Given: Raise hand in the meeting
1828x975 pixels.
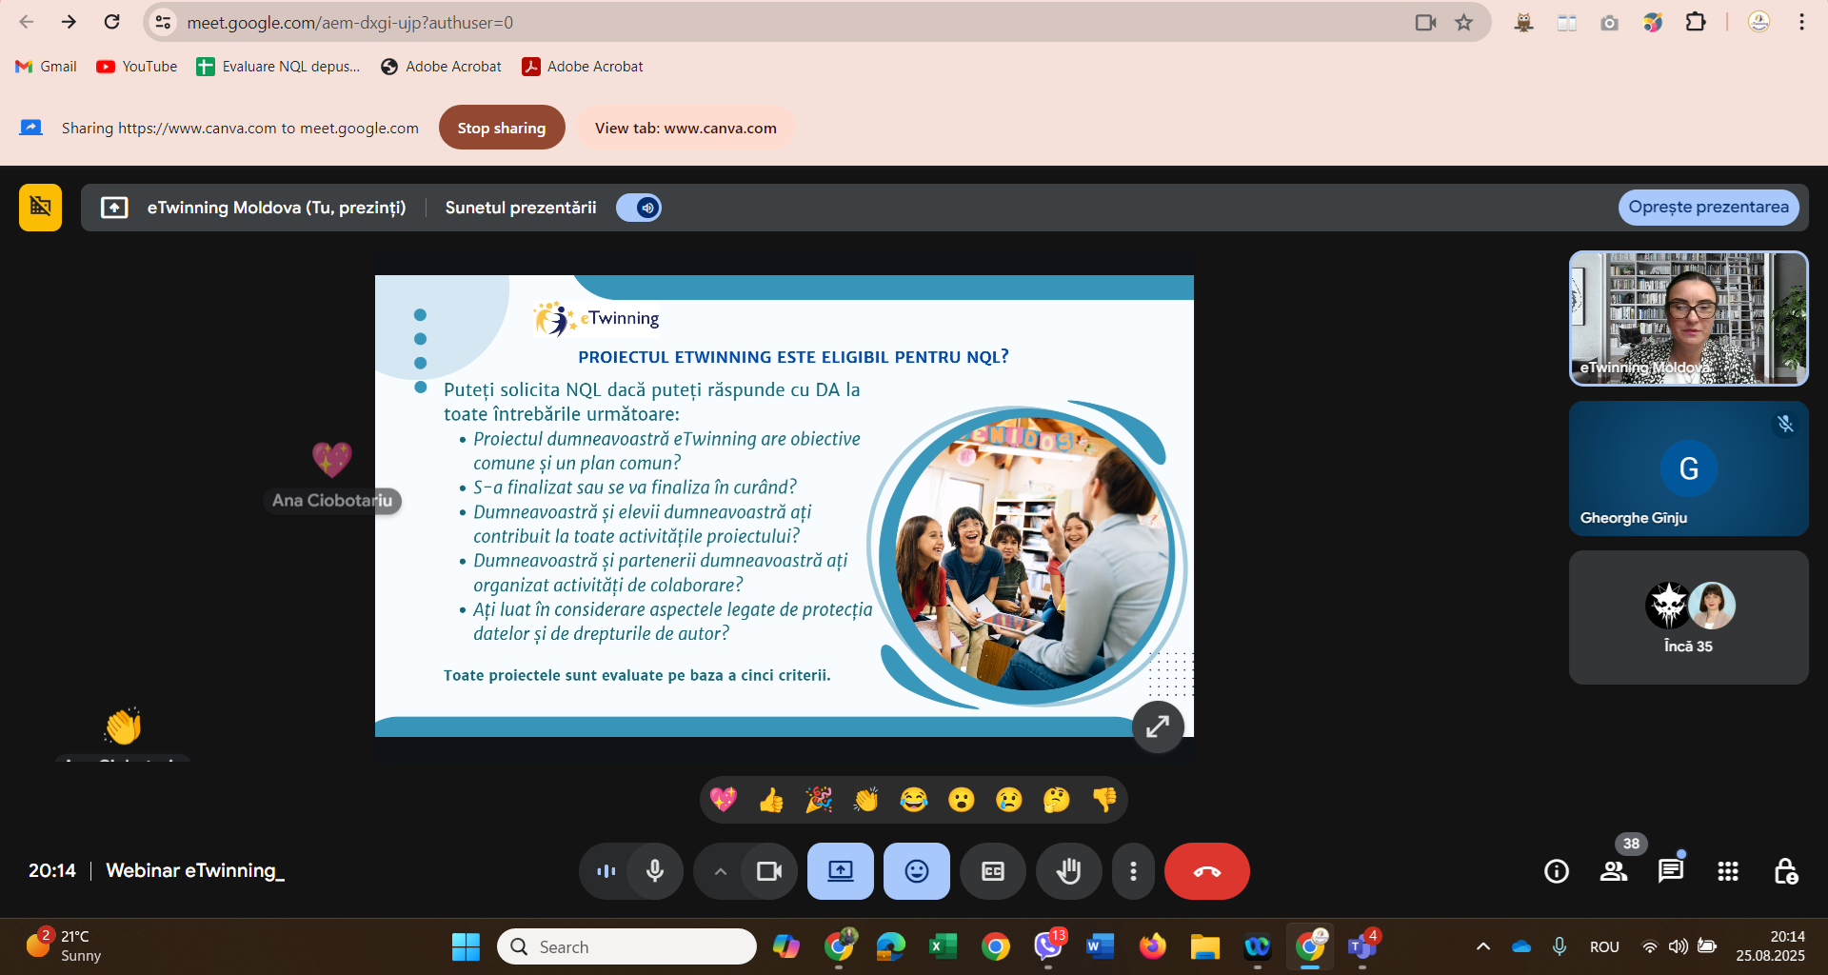Looking at the screenshot, I should pyautogui.click(x=1068, y=871).
